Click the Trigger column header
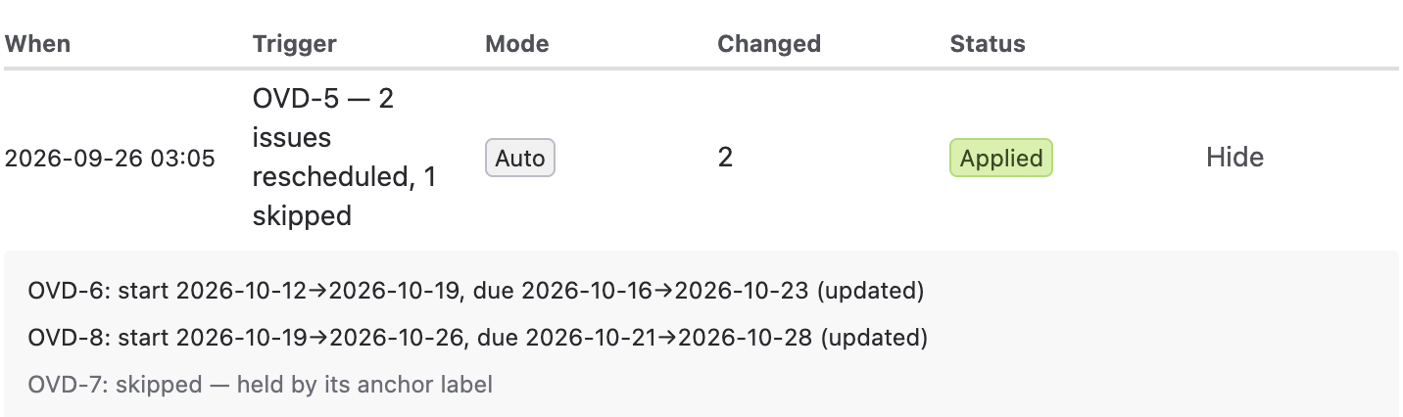The width and height of the screenshot is (1403, 417). 295,44
